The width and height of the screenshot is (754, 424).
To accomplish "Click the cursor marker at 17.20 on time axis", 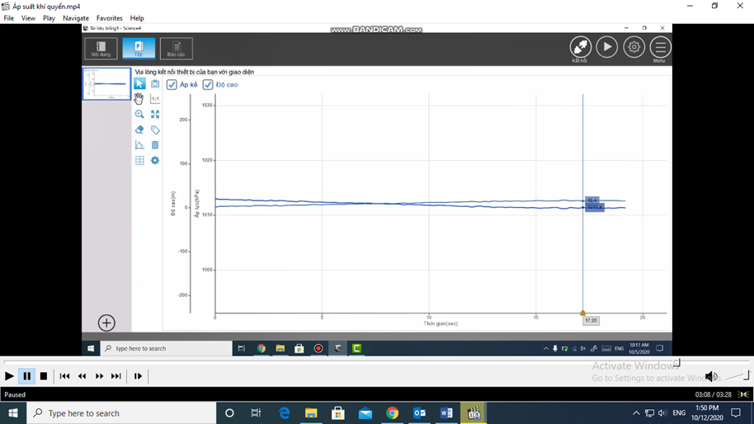I will click(x=582, y=313).
